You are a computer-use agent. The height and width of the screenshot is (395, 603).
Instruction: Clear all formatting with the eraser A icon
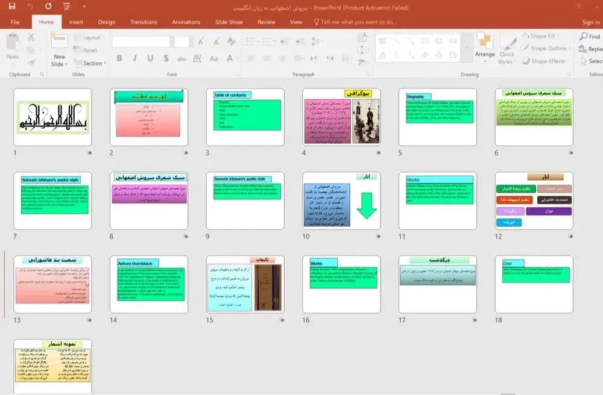231,41
